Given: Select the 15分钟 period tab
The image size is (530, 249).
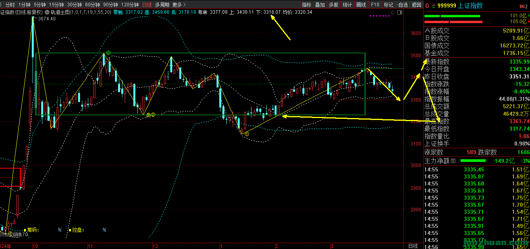Looking at the screenshot, I should pyautogui.click(x=56, y=5).
